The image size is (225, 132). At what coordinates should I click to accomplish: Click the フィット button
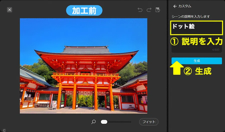pyautogui.click(x=149, y=122)
